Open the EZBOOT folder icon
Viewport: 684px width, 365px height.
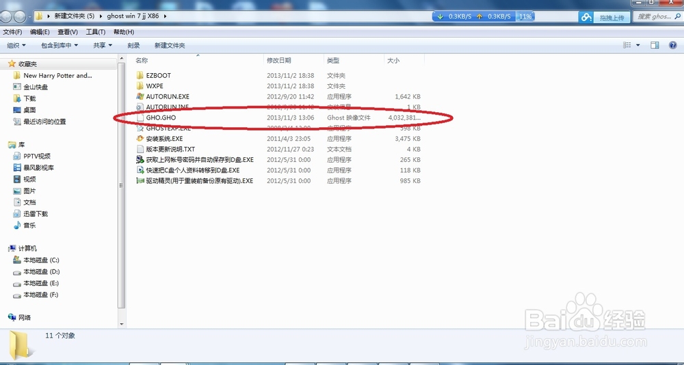[x=140, y=75]
